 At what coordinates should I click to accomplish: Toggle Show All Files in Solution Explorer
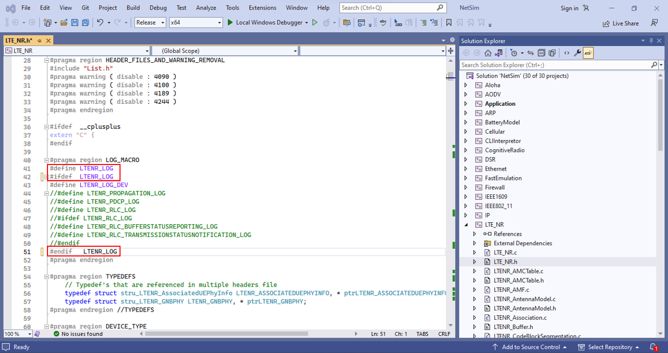coord(552,53)
